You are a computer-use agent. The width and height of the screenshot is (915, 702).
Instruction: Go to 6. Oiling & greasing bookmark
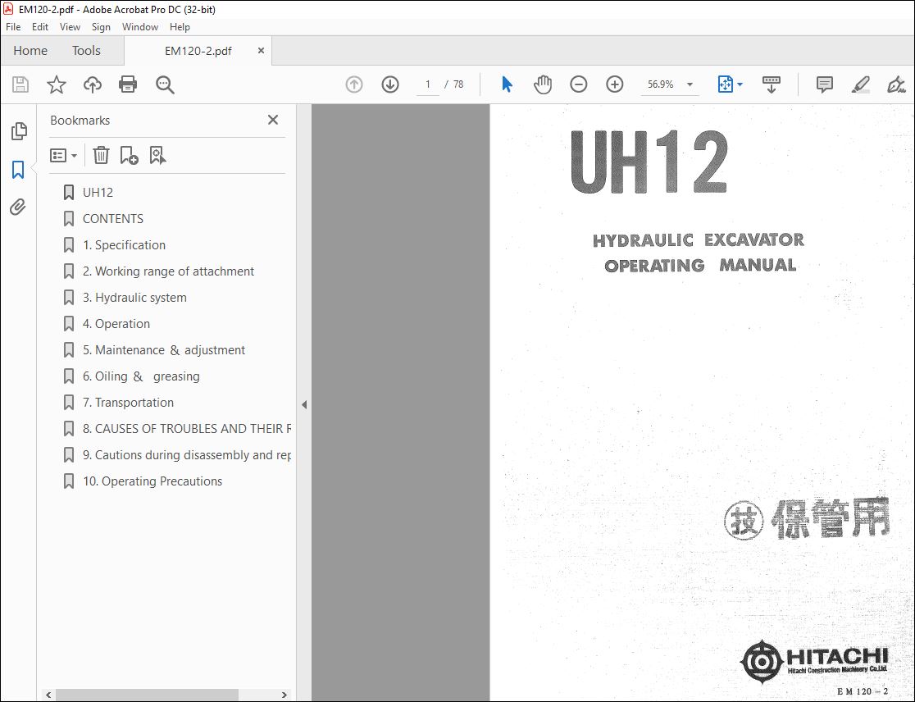141,376
